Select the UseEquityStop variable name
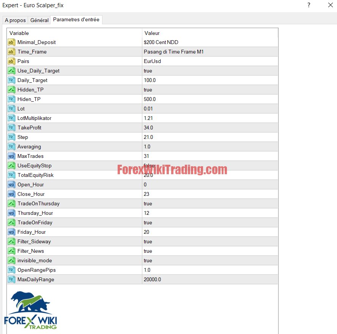Screen dimensions: 337x334 (35, 165)
